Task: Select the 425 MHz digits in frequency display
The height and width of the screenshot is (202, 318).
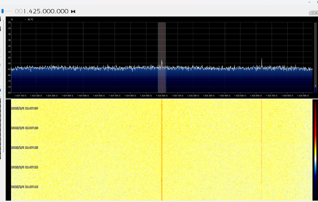Action: click(32, 11)
